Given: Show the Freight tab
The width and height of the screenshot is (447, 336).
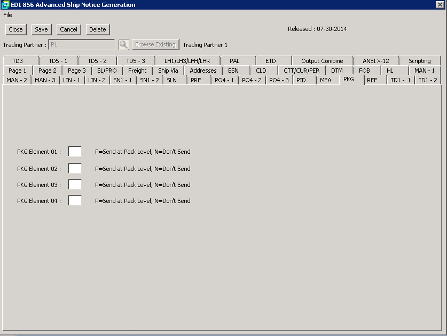Looking at the screenshot, I should 137,71.
